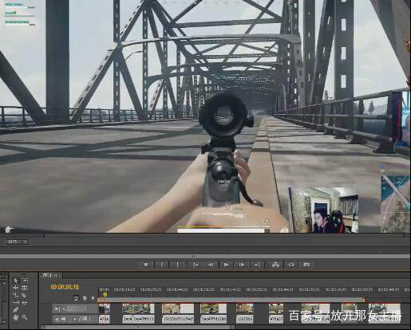Screen dimensions: 411x330
Task: Jump to the Out point
Action: click(257, 265)
